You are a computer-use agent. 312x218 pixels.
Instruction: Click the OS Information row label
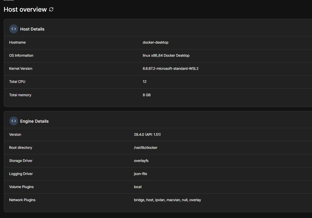[x=21, y=56]
